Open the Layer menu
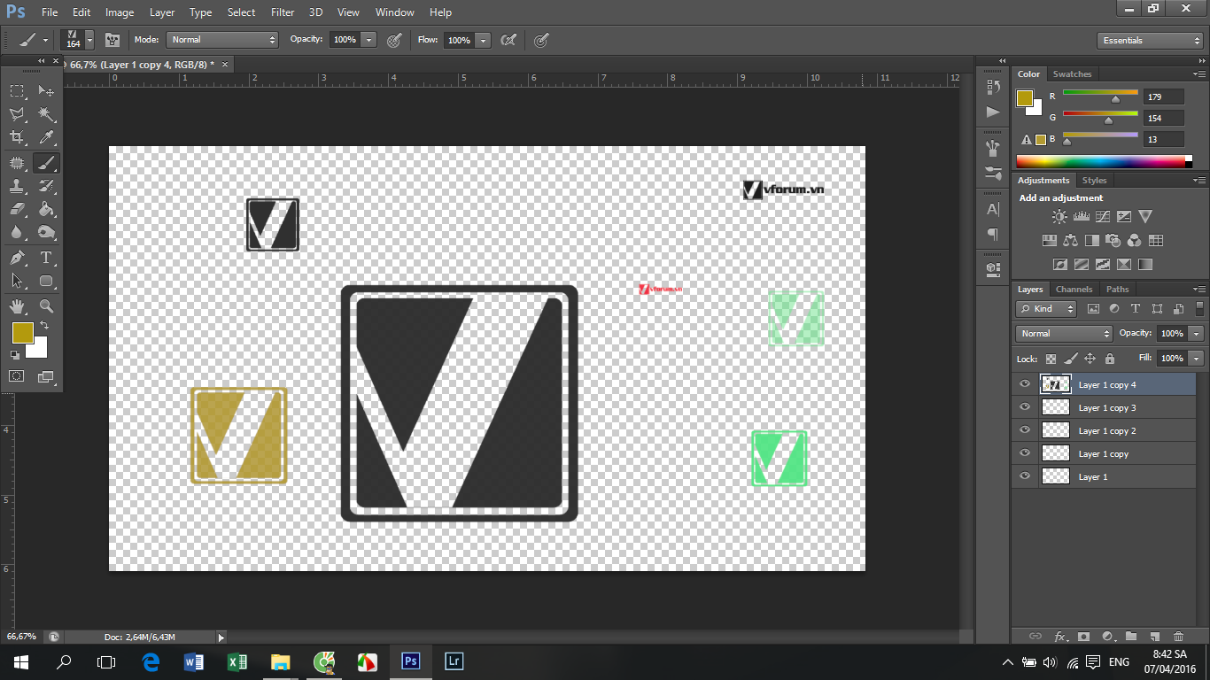Viewport: 1210px width, 680px height. tap(162, 12)
